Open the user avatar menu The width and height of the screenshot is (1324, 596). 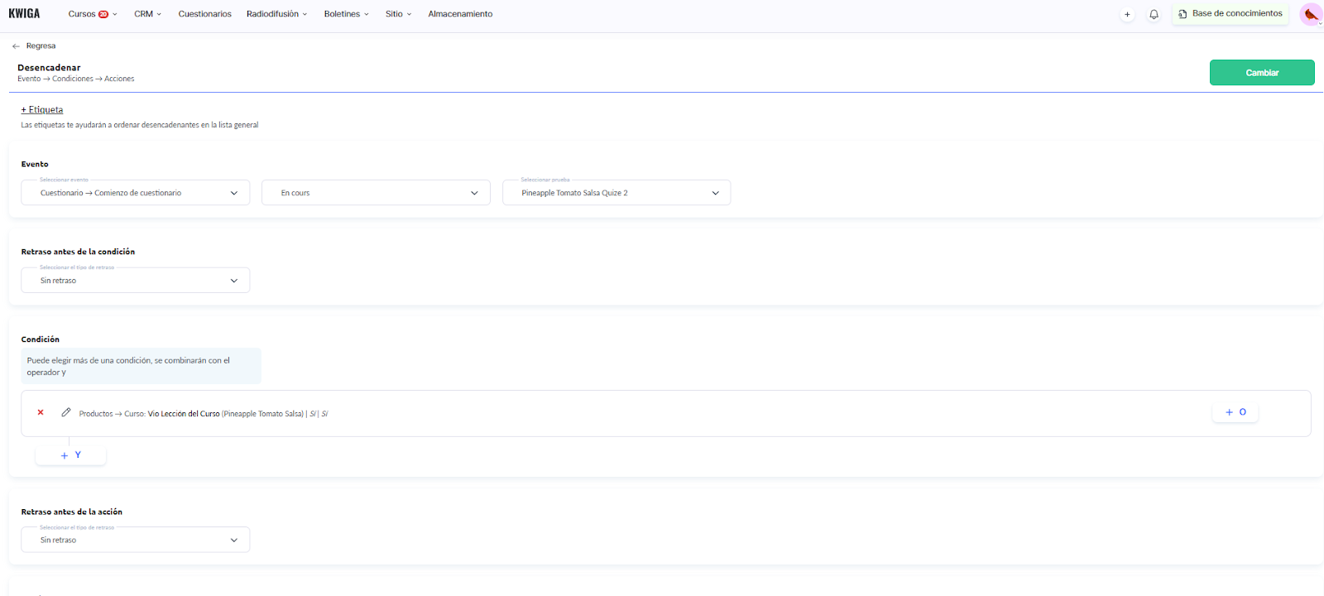tap(1310, 14)
